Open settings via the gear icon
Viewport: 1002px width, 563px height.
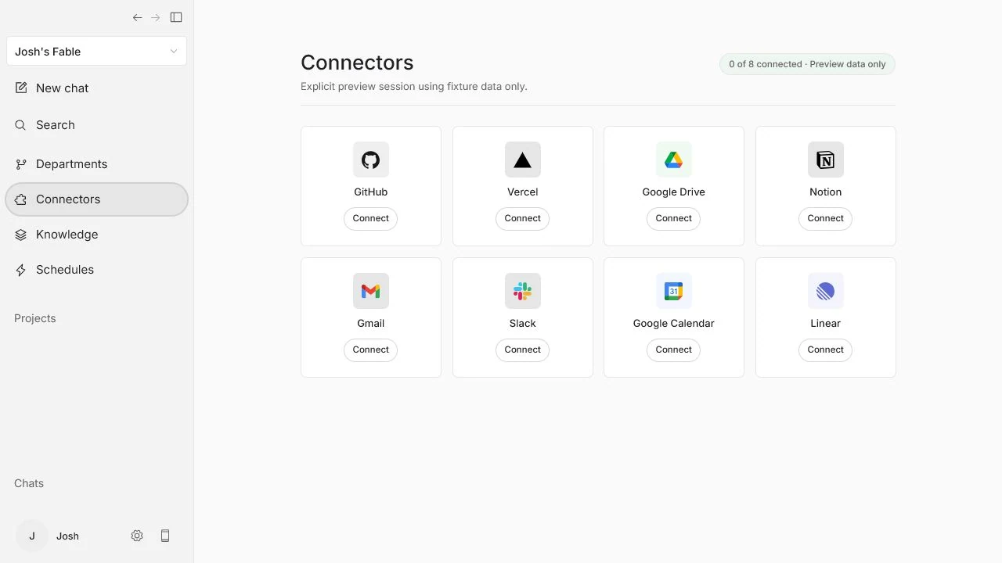tap(137, 536)
